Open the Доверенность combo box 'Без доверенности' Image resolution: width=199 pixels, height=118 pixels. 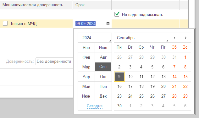point(54,61)
